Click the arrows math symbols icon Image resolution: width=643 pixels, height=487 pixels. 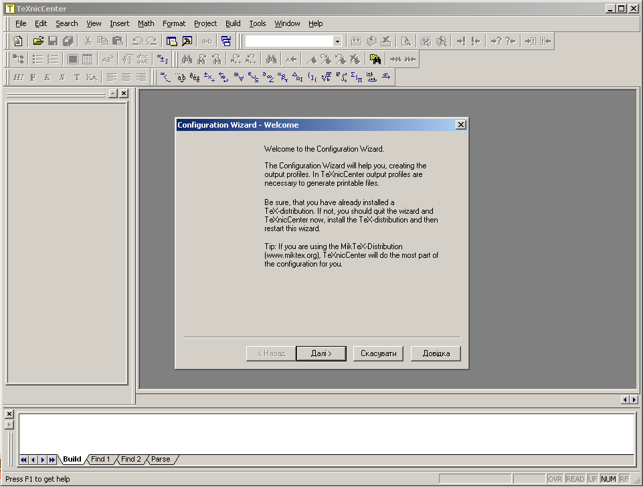(x=223, y=77)
